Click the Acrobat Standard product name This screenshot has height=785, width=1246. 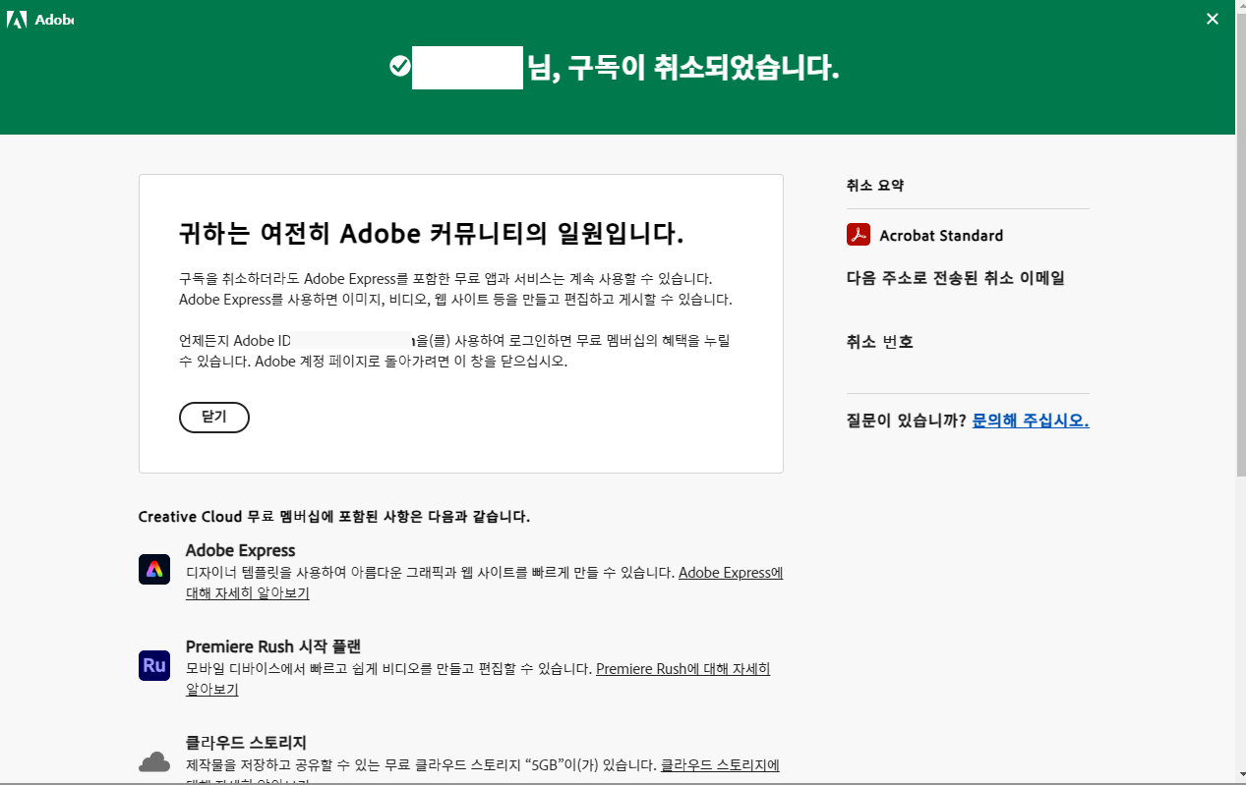click(x=941, y=236)
